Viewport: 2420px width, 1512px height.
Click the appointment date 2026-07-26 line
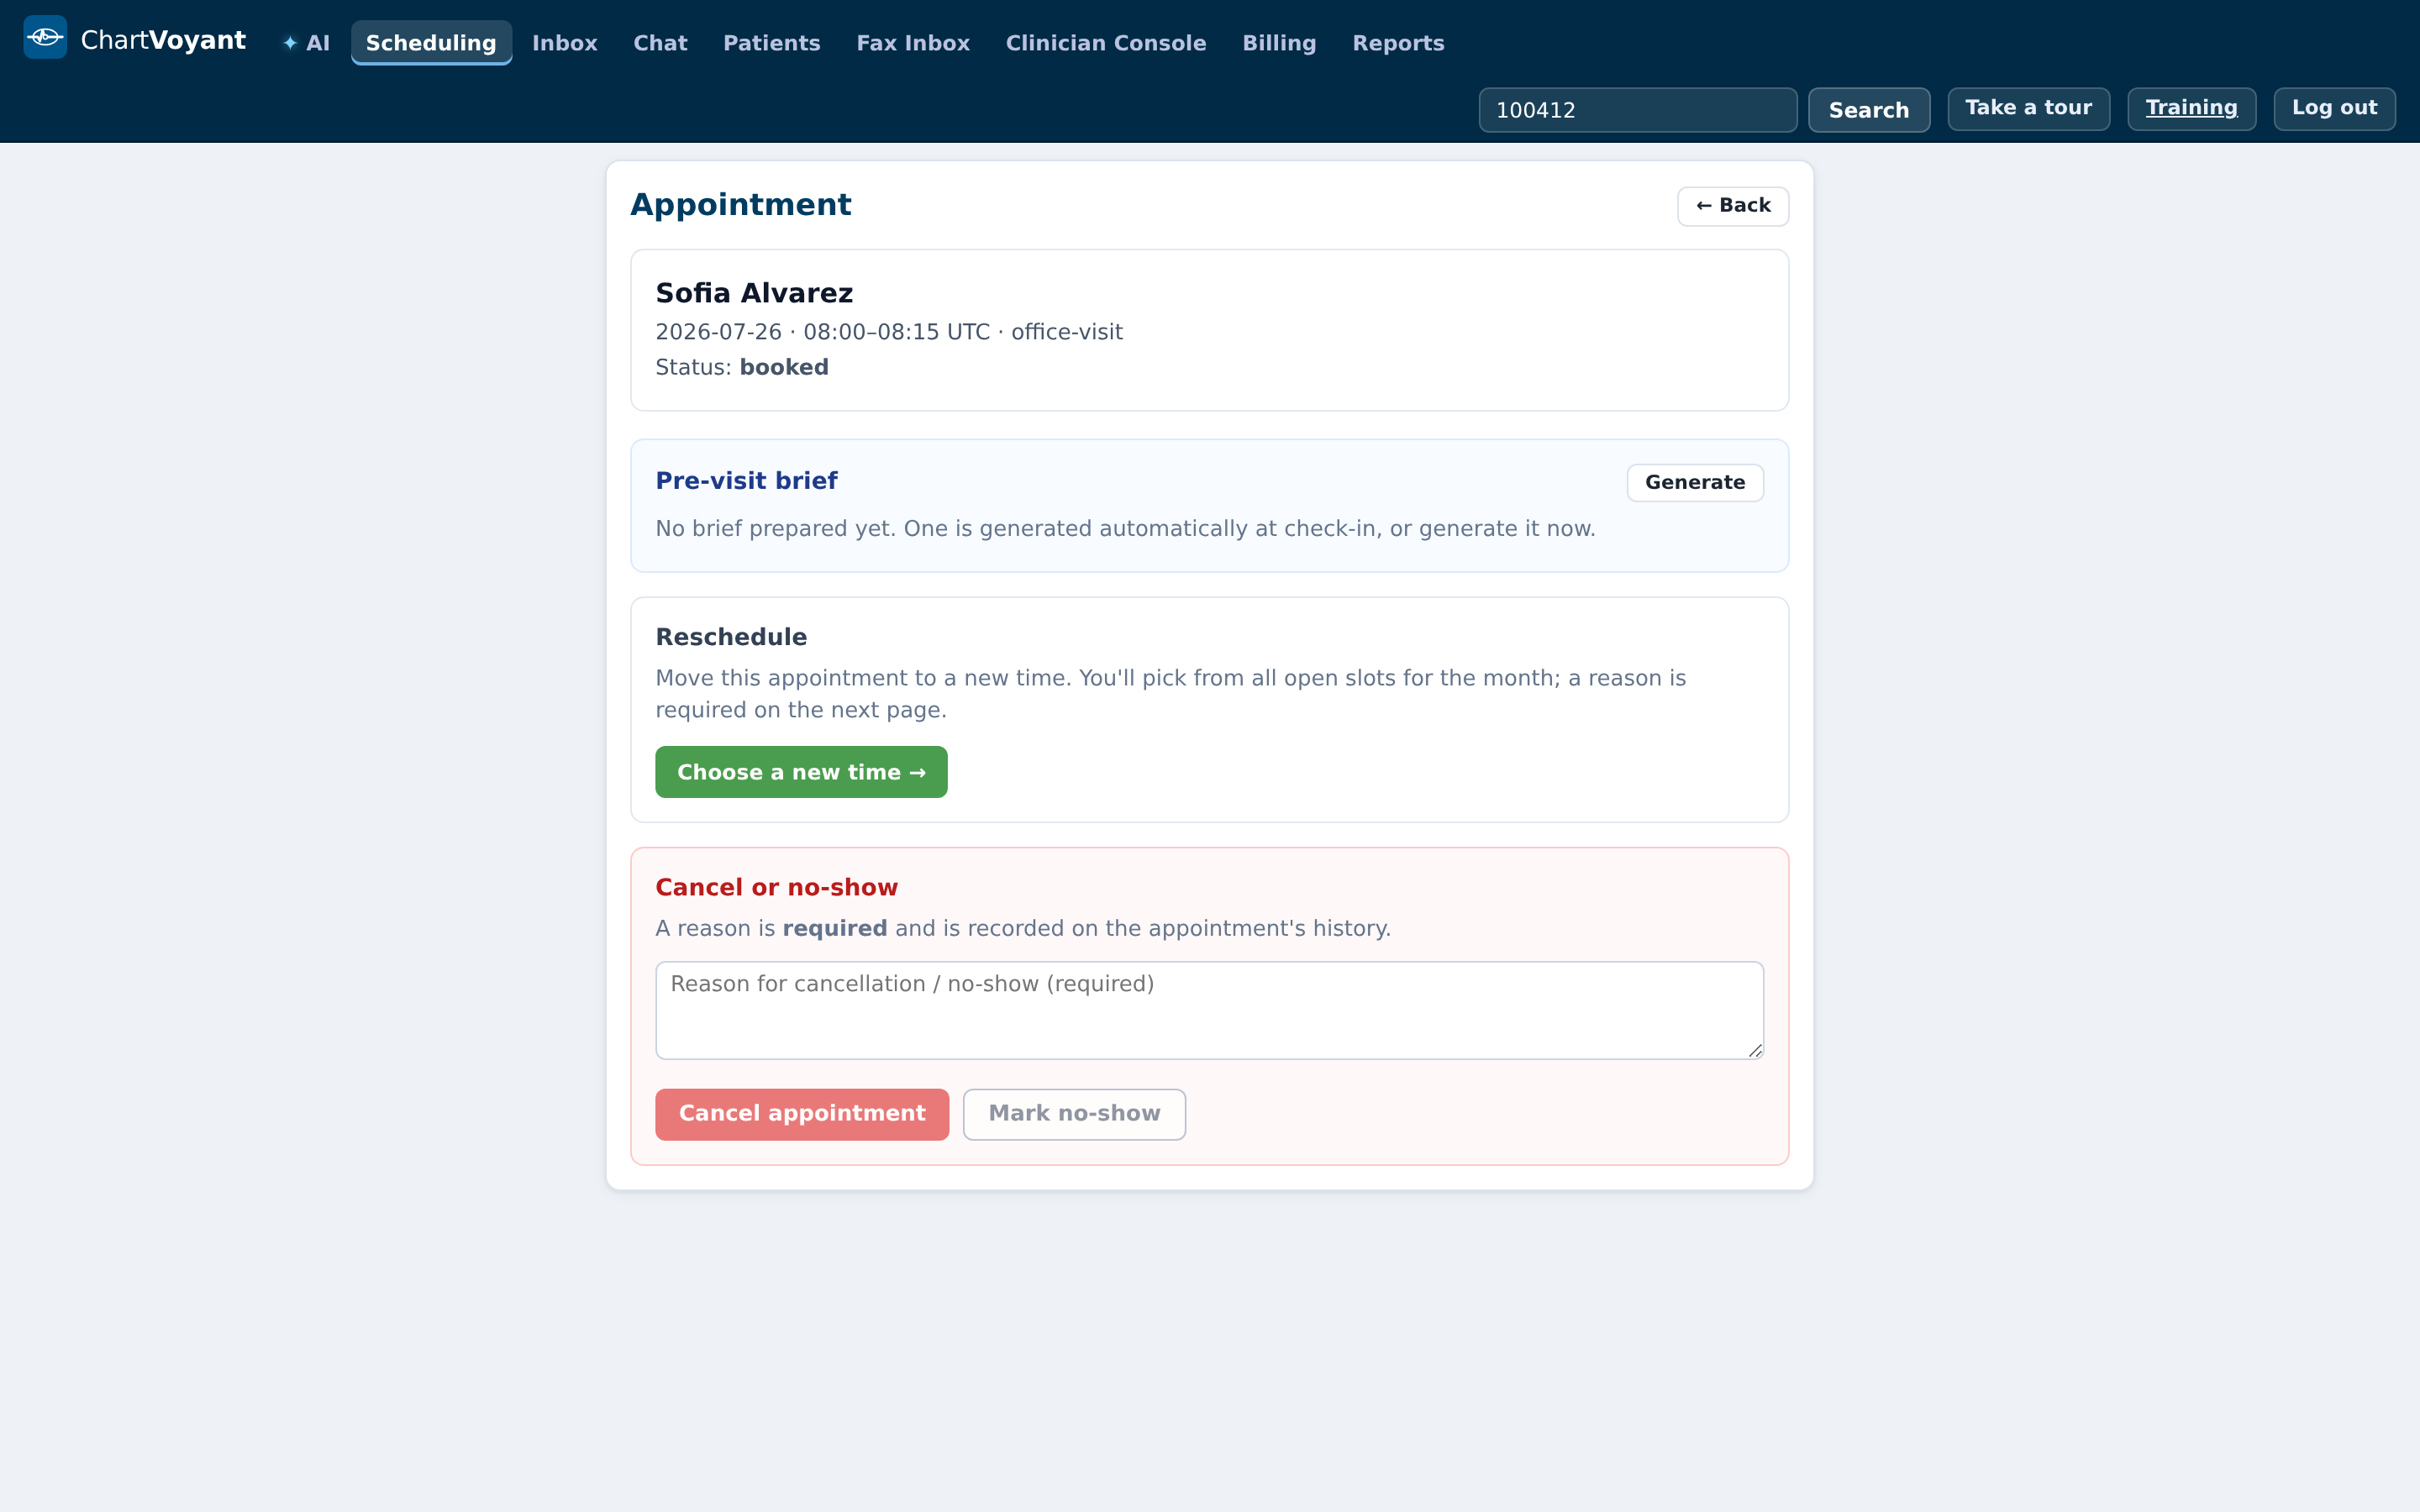pos(889,332)
